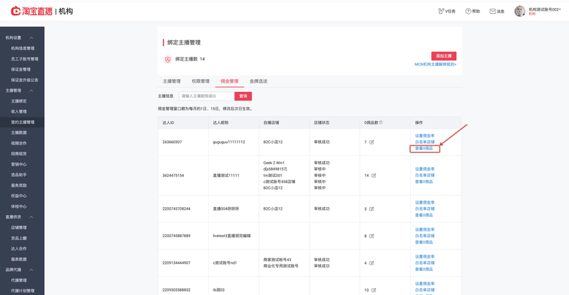Open 体检中心 in the sidebar
The image size is (569, 295).
click(19, 206)
